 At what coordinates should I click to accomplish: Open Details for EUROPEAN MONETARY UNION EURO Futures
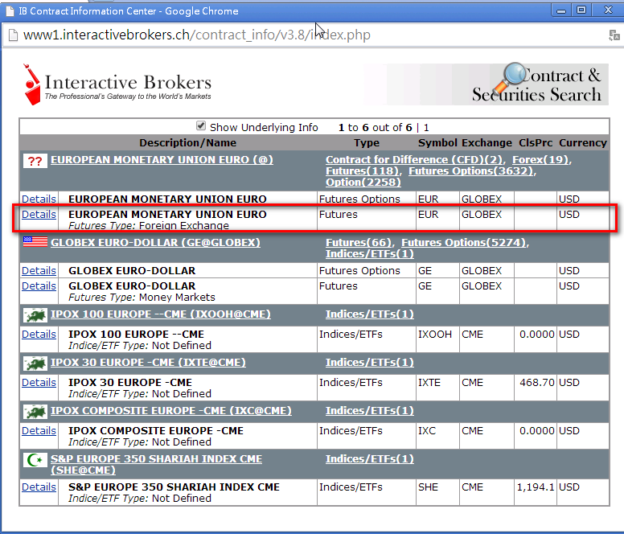tap(39, 215)
